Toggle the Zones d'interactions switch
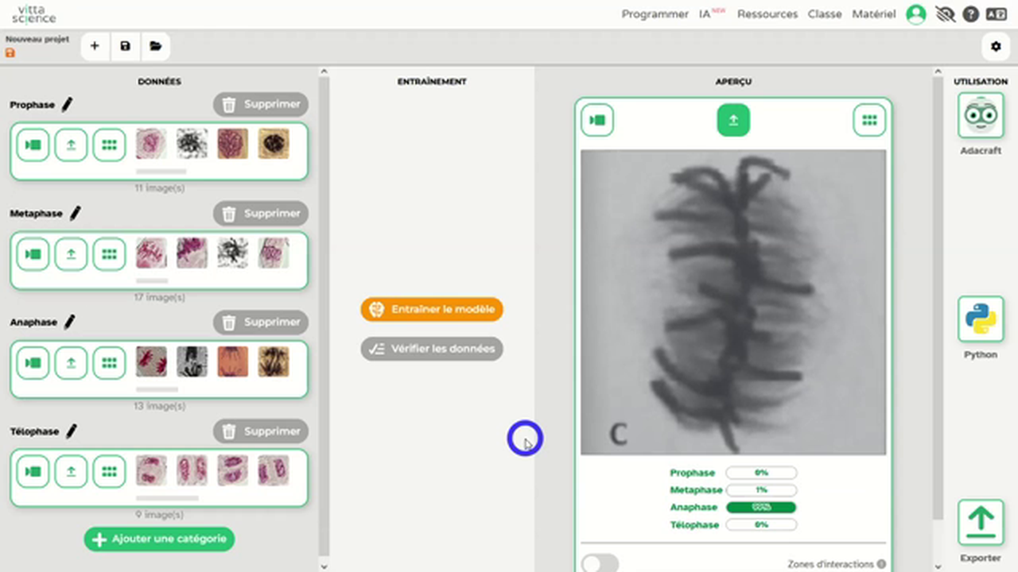This screenshot has width=1018, height=572. 600,563
